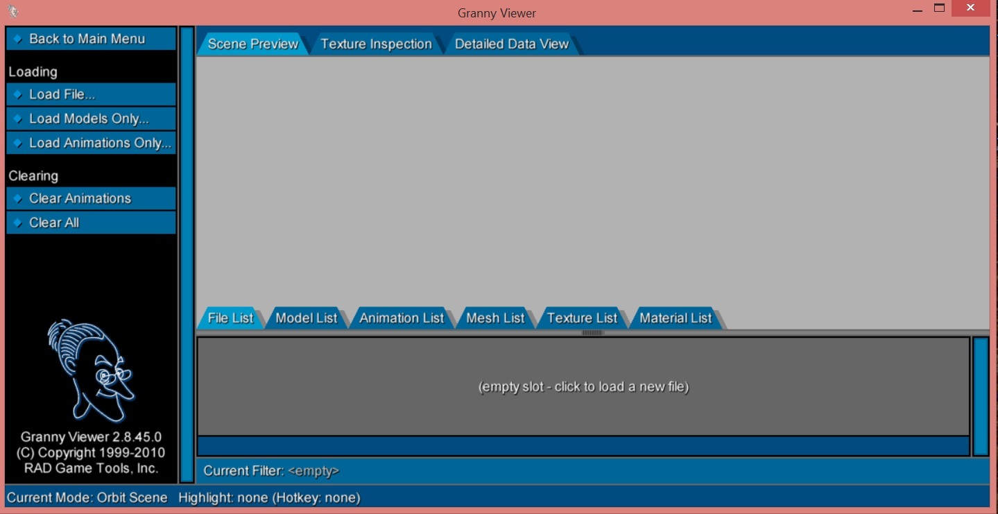Maximize the Granny Viewer window
This screenshot has width=998, height=514.
(940, 8)
